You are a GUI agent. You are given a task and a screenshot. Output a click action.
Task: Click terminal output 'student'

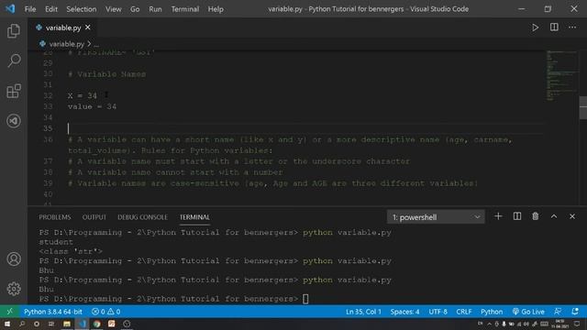56,242
